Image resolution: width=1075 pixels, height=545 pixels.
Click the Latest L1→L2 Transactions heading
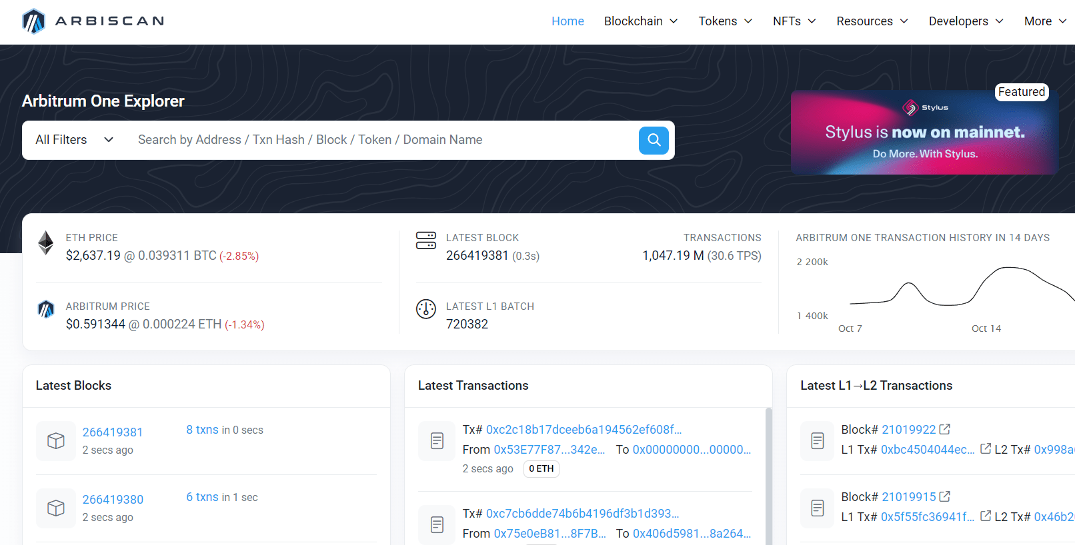click(876, 386)
